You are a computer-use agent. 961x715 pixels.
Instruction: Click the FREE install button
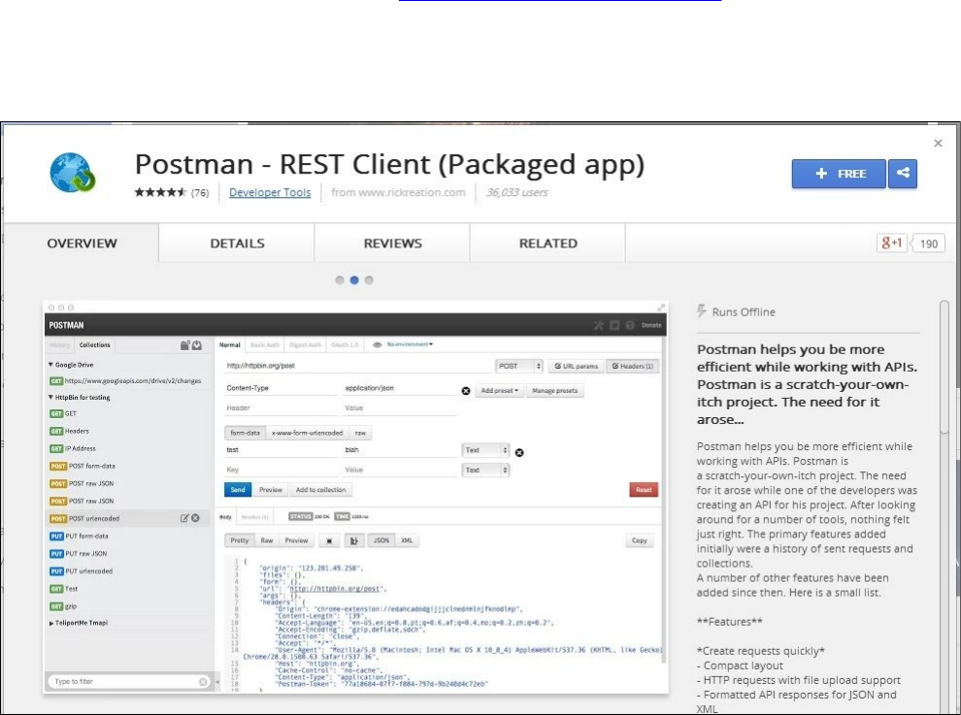[839, 174]
